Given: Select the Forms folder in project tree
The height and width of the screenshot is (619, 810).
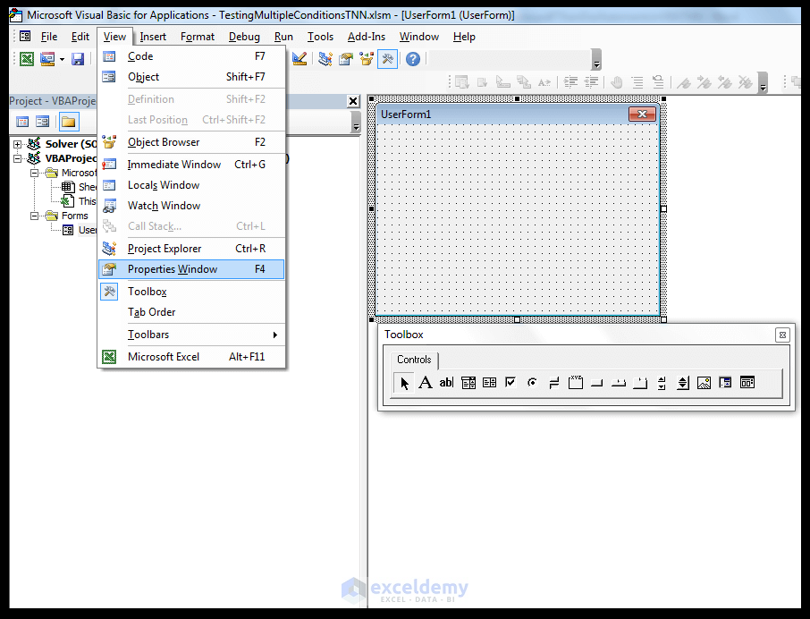Looking at the screenshot, I should click(x=75, y=216).
